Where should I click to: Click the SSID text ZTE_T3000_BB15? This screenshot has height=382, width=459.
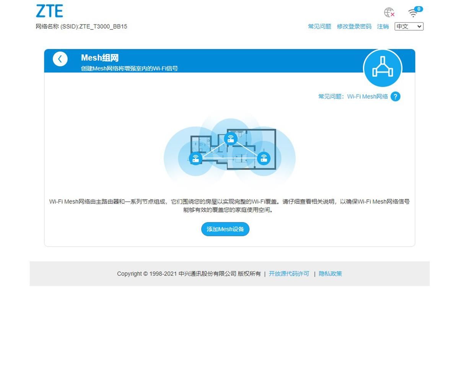(x=103, y=27)
